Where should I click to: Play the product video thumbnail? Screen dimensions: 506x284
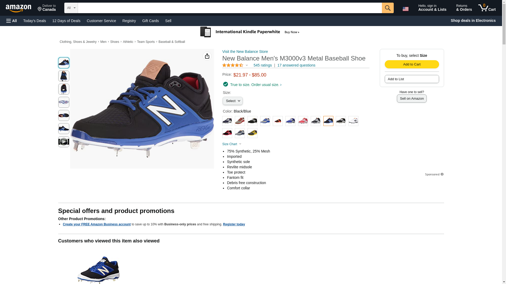click(x=64, y=142)
